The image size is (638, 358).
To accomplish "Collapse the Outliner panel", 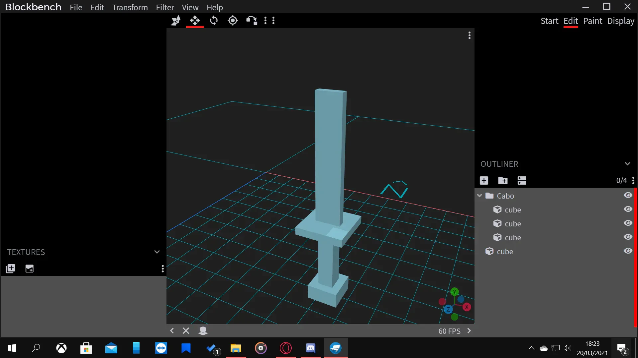I will (627, 164).
